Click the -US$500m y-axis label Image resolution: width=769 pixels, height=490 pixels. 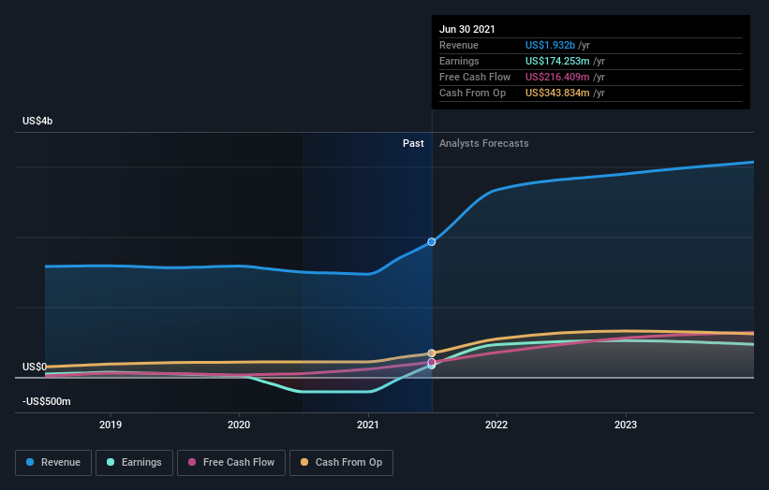[47, 401]
